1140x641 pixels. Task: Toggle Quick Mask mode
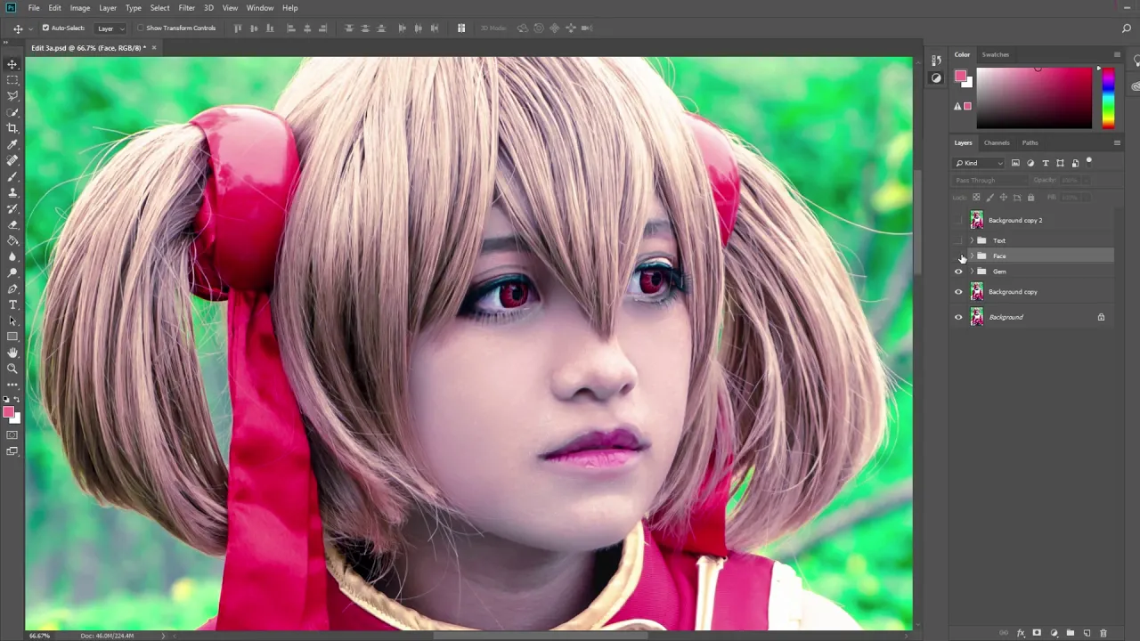(x=12, y=435)
